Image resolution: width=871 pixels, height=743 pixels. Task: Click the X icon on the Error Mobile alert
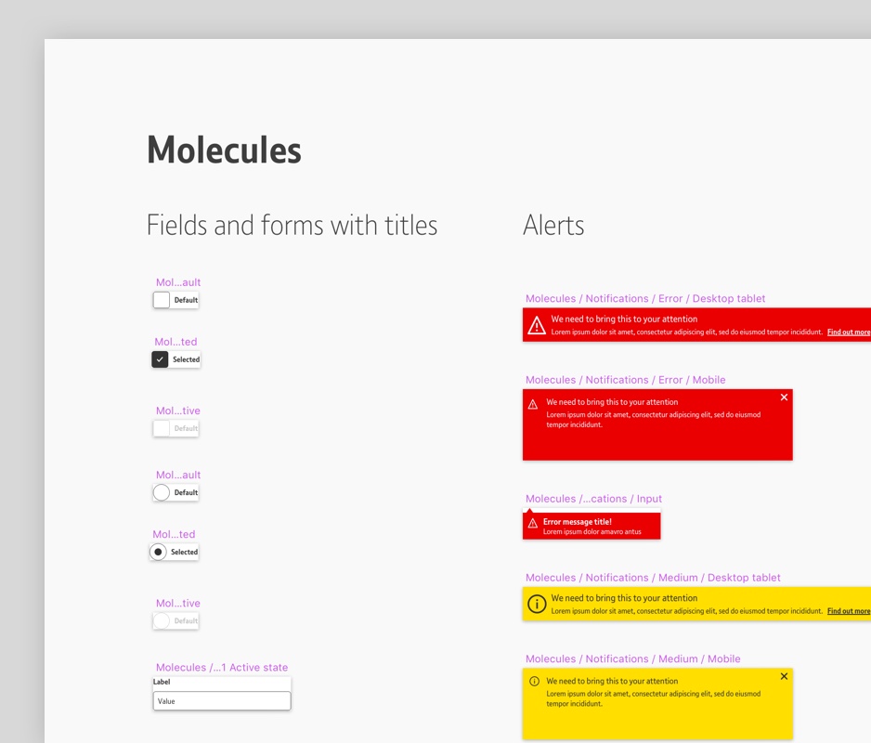pos(784,397)
